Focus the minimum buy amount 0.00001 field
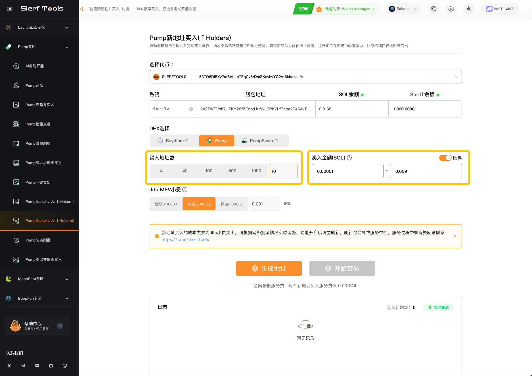Screen dimensions: 532x376 [x=347, y=171]
